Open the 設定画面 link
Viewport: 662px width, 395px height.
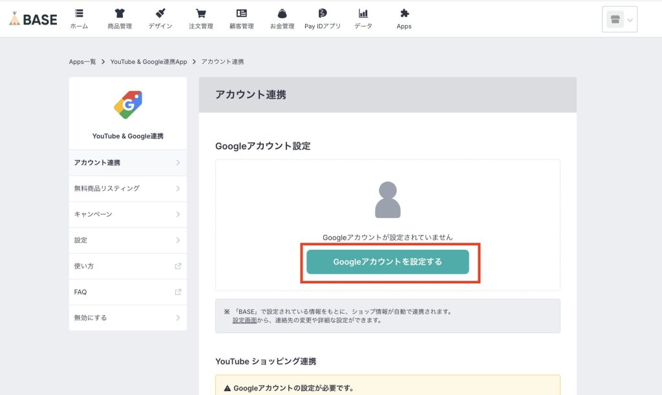pos(244,320)
